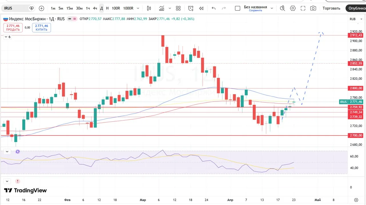This screenshot has width=366, height=205.
Task: Open time axis settings gear icon
Action: click(x=356, y=200)
